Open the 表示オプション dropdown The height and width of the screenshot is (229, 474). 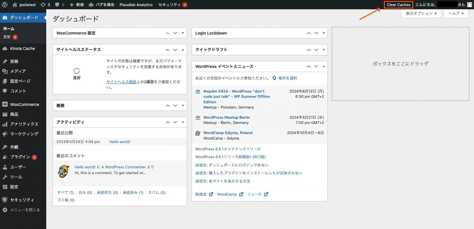[421, 13]
